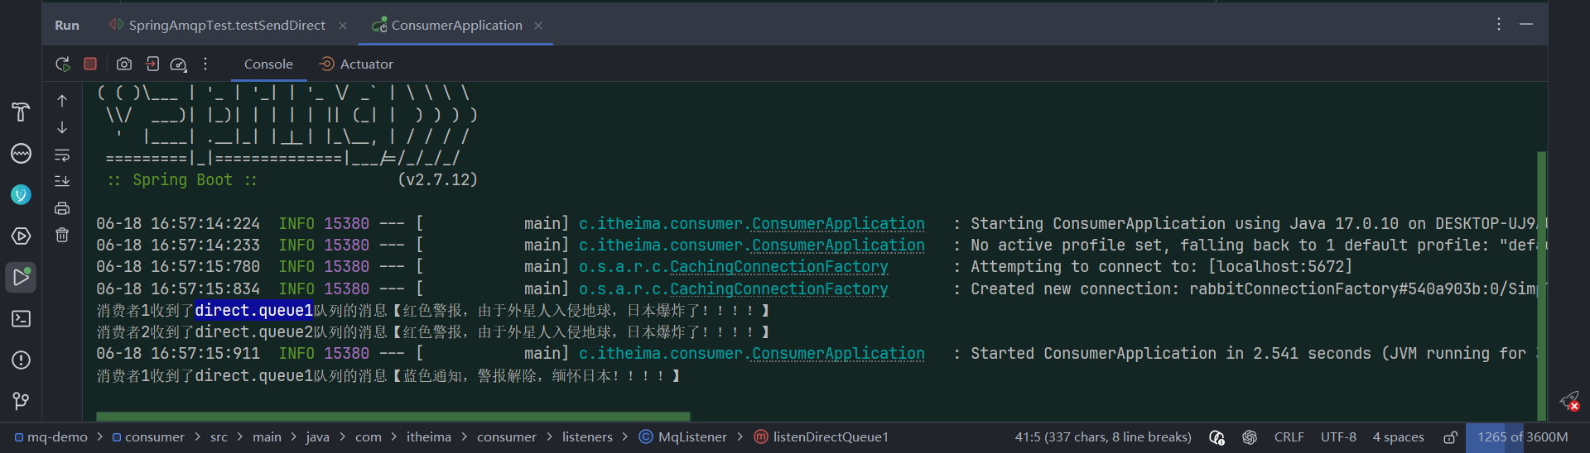Toggle soft-wrap in console output
The image size is (1590, 453).
coord(62,155)
